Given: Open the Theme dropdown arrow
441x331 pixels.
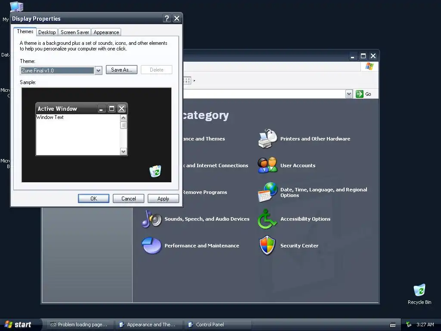Looking at the screenshot, I should click(x=99, y=70).
